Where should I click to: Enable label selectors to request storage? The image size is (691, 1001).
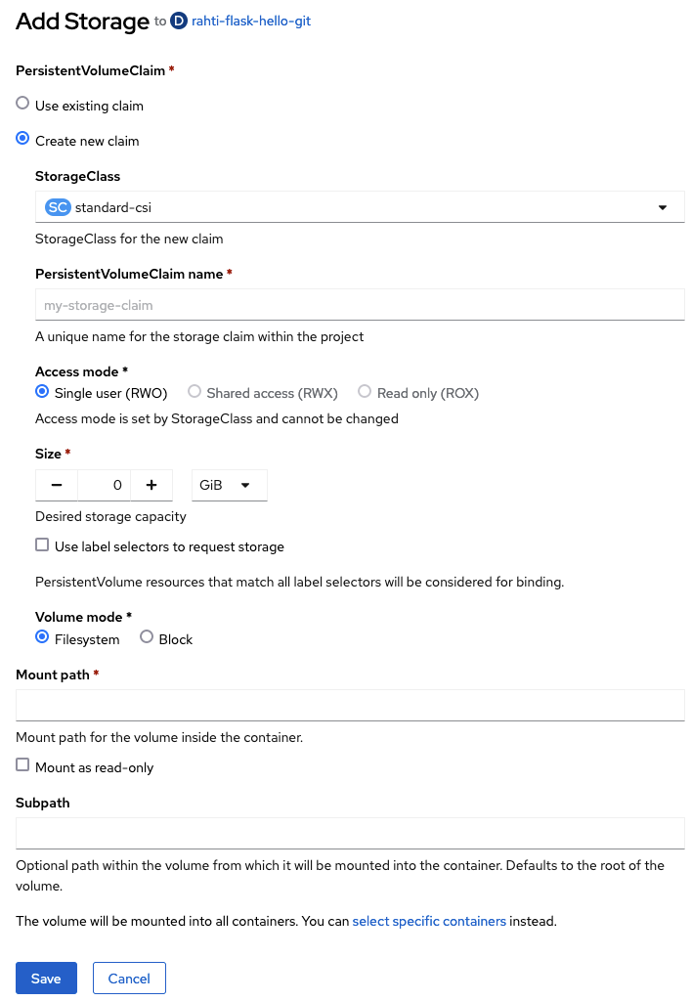[x=42, y=545]
